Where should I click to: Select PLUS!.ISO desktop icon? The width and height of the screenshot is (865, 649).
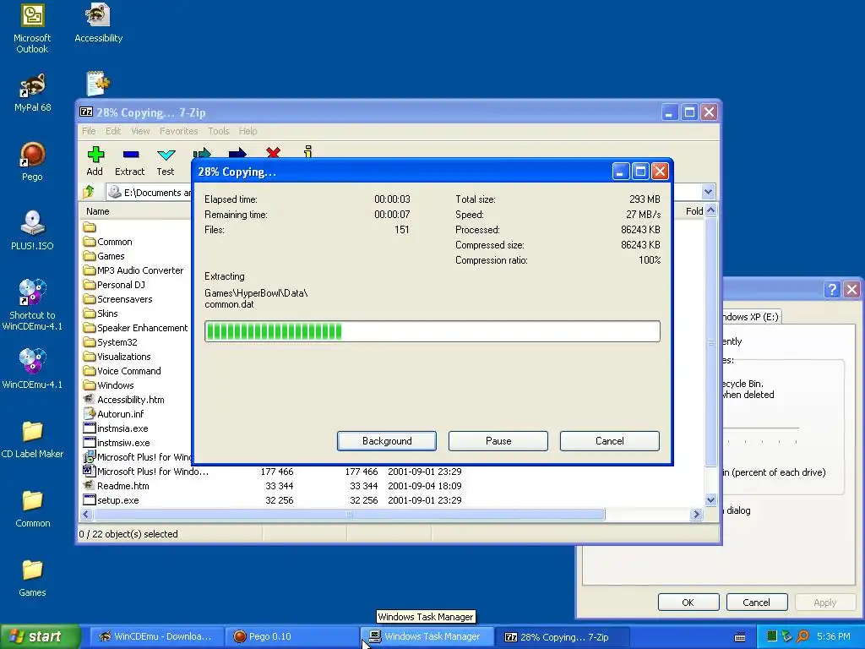(32, 231)
